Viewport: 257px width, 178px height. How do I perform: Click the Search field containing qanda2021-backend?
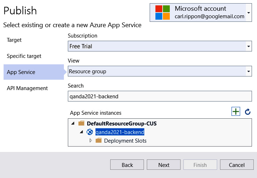pos(160,96)
